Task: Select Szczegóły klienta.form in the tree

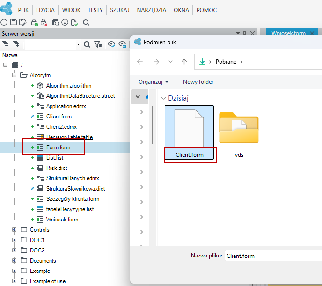Action: pos(73,199)
